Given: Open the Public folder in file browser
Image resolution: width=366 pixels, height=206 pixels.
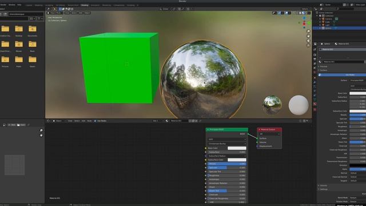Looking at the screenshot, I should pos(19,61).
